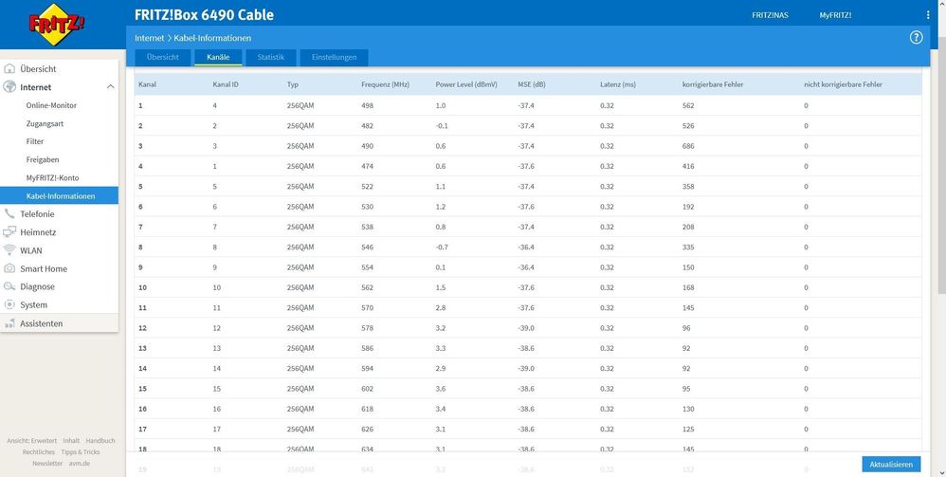This screenshot has width=946, height=477.
Task: Click the Telefonie phone icon
Action: [9, 213]
